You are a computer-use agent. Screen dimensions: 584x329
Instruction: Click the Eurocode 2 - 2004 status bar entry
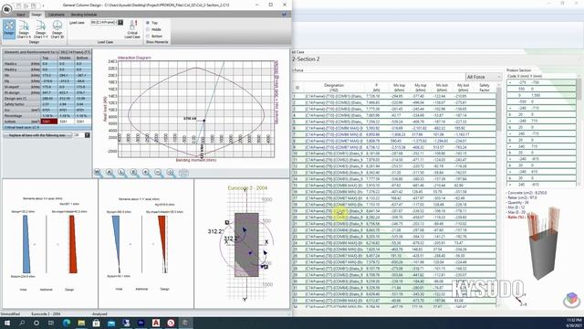pyautogui.click(x=46, y=314)
